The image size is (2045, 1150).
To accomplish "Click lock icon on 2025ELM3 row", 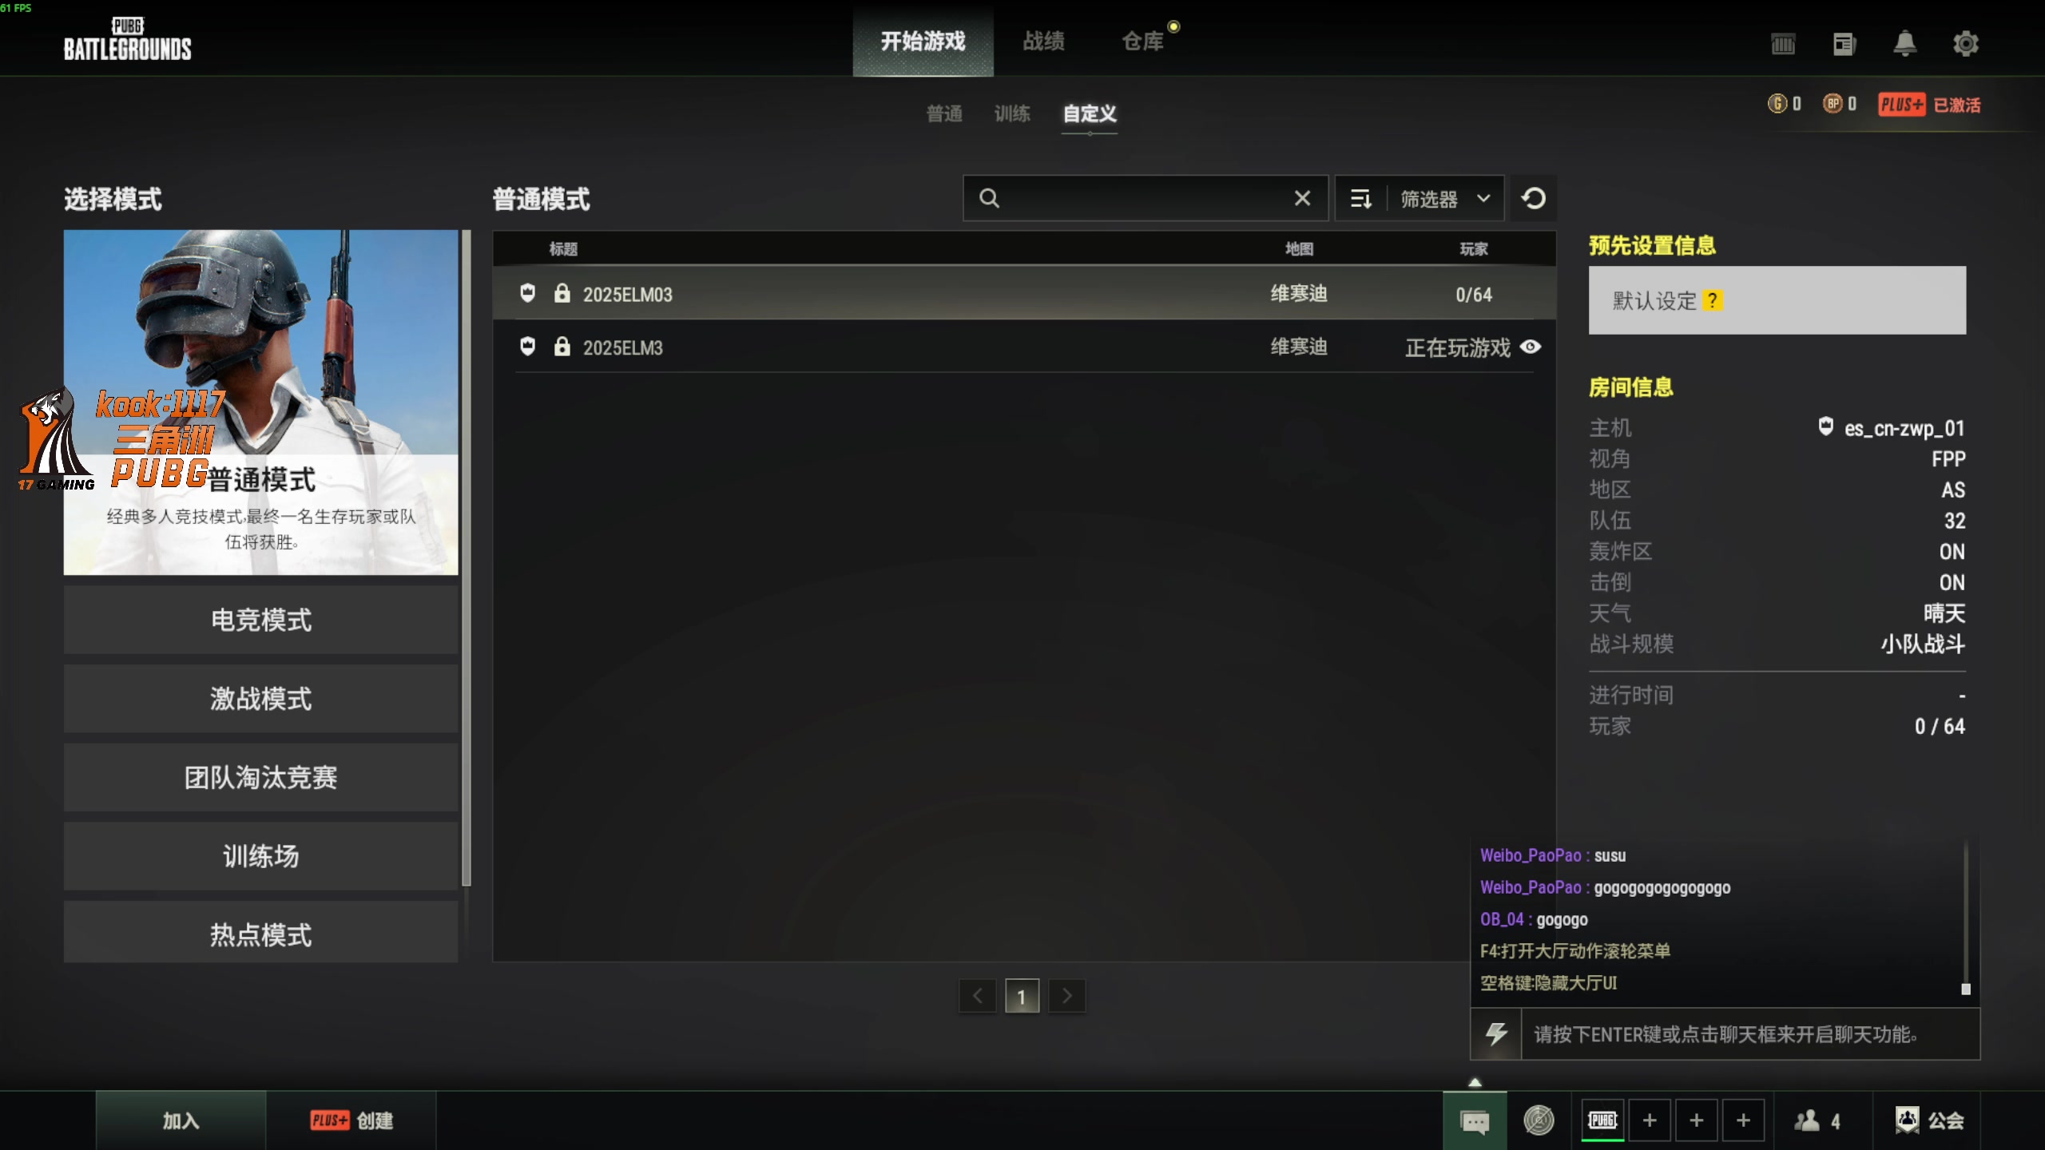I will 562,347.
